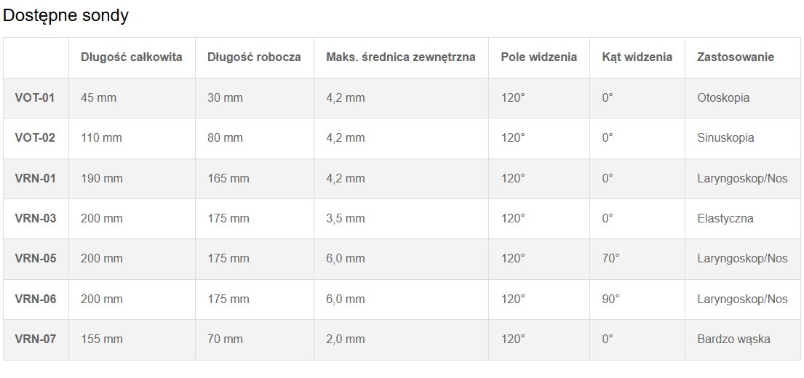Click the VOT-02 row label

[35, 137]
